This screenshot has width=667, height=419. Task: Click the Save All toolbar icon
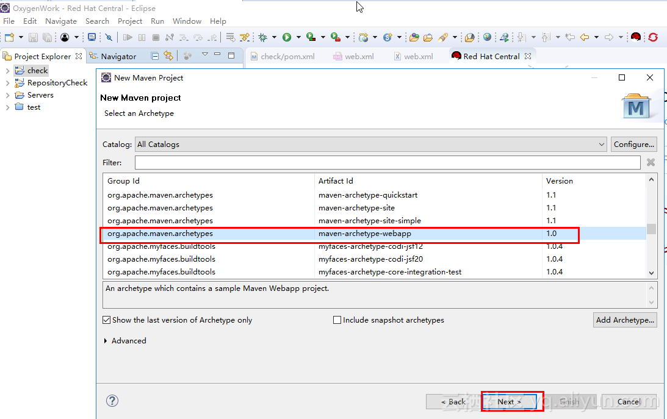click(47, 37)
